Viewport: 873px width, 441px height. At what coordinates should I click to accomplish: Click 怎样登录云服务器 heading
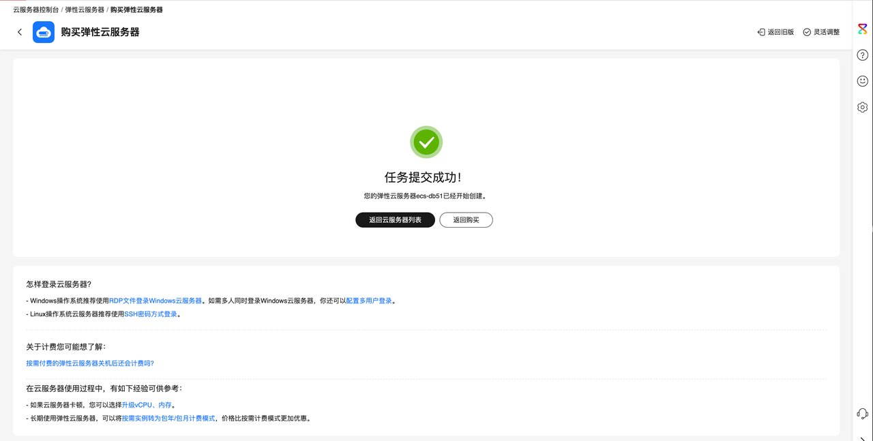[x=59, y=284]
